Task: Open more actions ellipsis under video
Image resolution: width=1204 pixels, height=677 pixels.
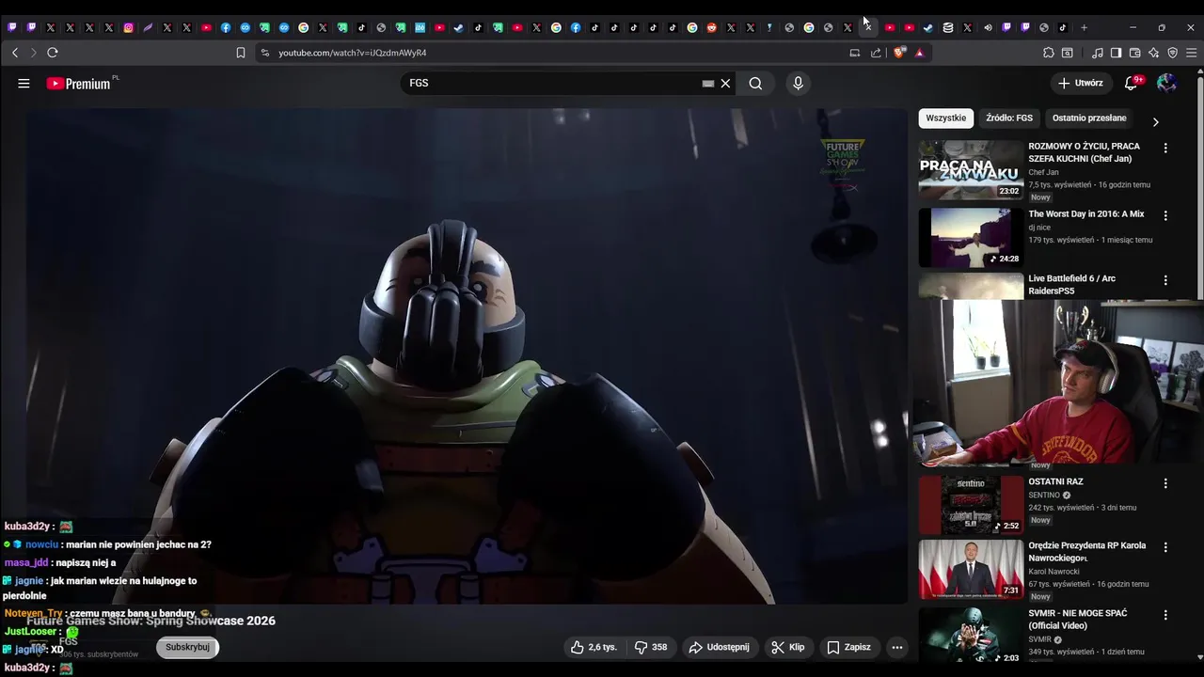Action: (x=896, y=647)
